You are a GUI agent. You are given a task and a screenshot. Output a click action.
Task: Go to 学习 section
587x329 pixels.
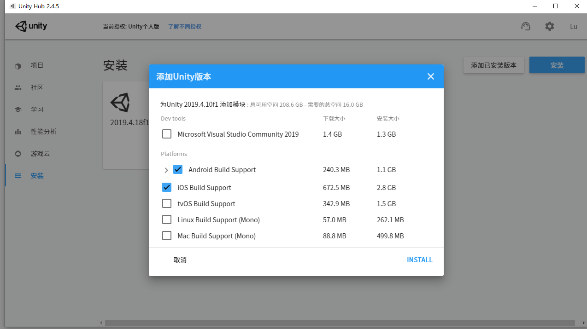(x=37, y=110)
